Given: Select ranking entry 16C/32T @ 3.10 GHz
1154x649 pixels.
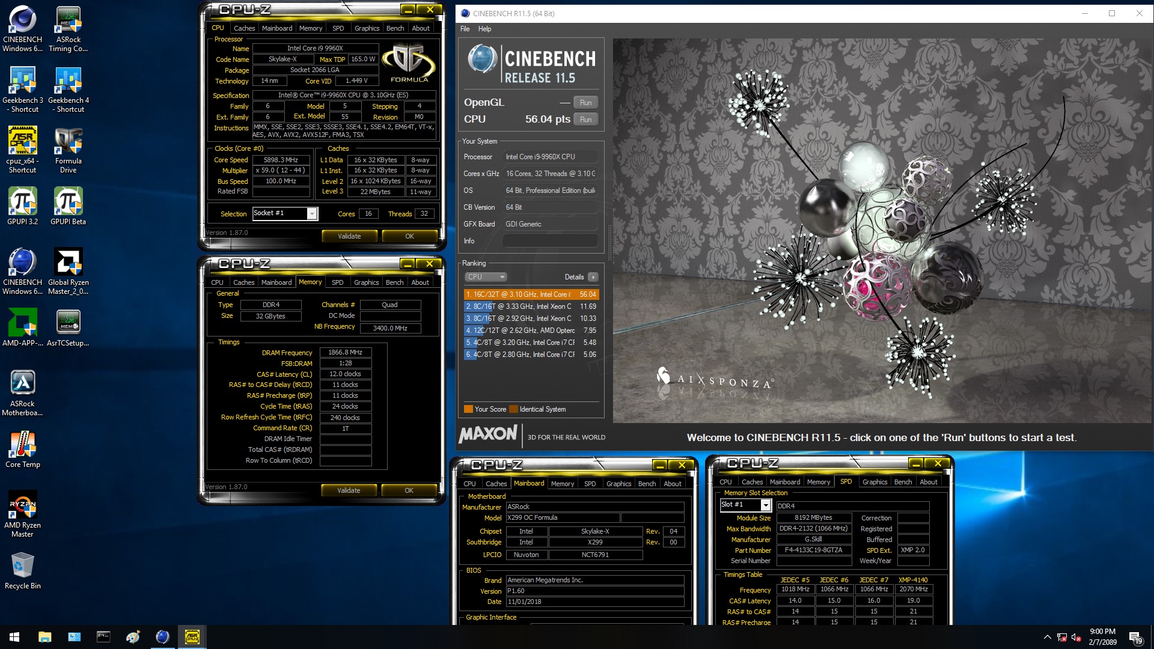Looking at the screenshot, I should [x=531, y=294].
